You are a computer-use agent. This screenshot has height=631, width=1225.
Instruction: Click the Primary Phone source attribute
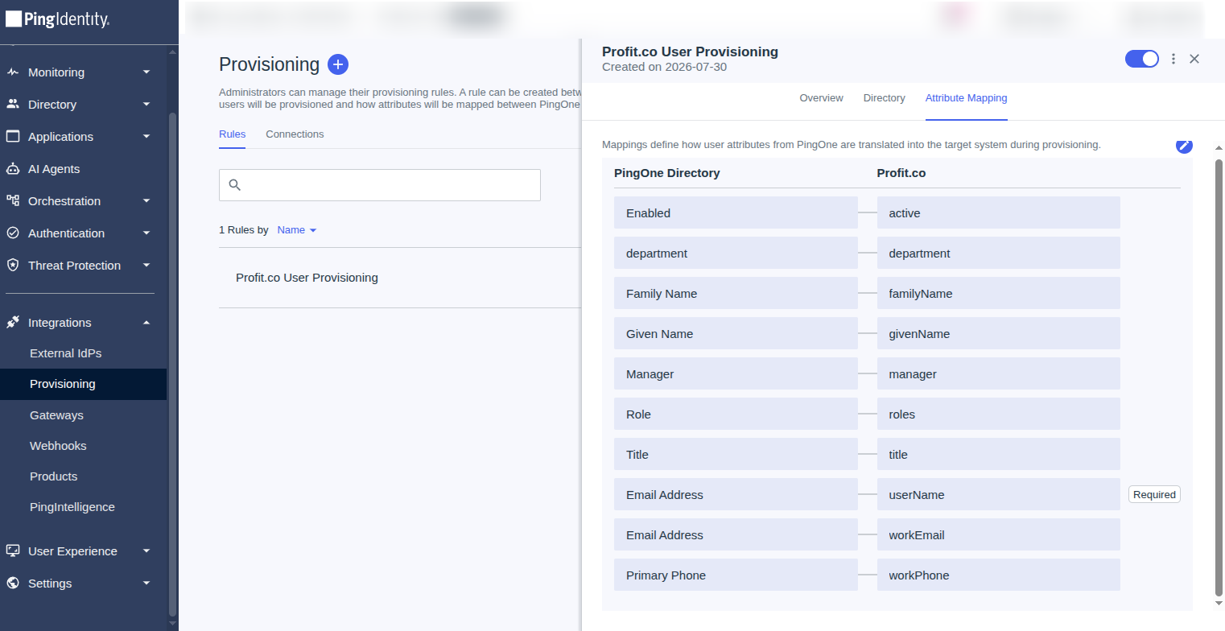click(x=736, y=575)
